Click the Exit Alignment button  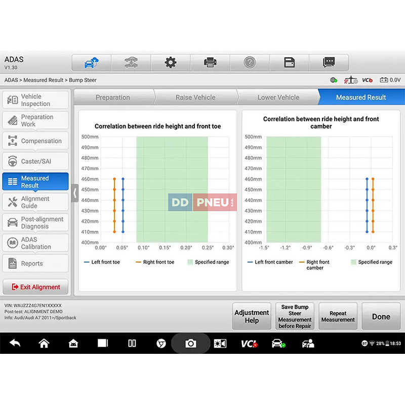[x=35, y=287]
